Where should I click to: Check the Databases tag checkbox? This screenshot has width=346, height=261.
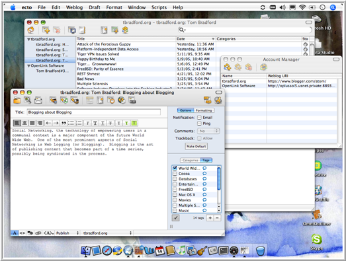pyautogui.click(x=175, y=179)
